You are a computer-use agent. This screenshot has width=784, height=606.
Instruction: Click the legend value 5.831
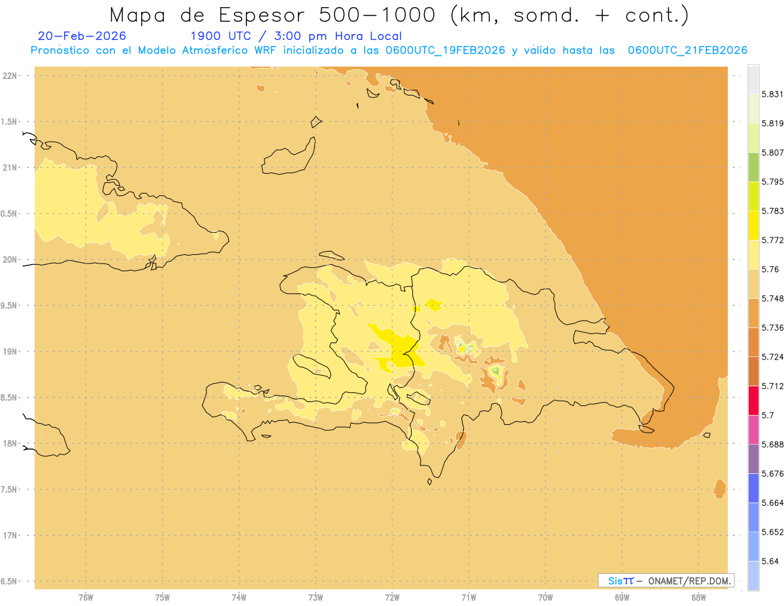(772, 94)
